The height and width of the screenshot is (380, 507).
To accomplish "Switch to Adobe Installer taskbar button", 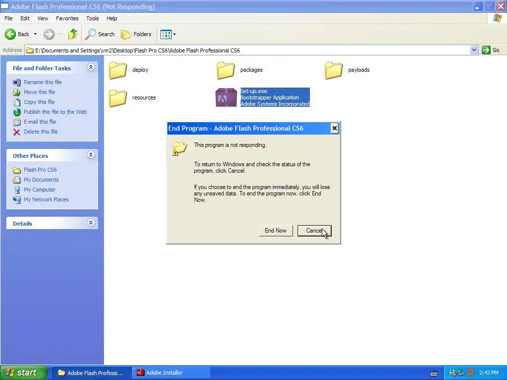I will 171,373.
